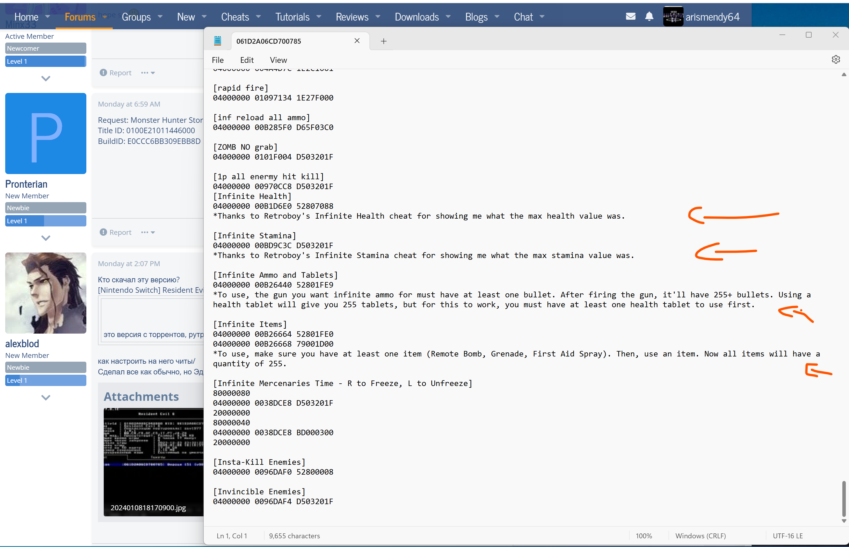Open alexblod's profile link
The image size is (849, 547).
coord(22,343)
